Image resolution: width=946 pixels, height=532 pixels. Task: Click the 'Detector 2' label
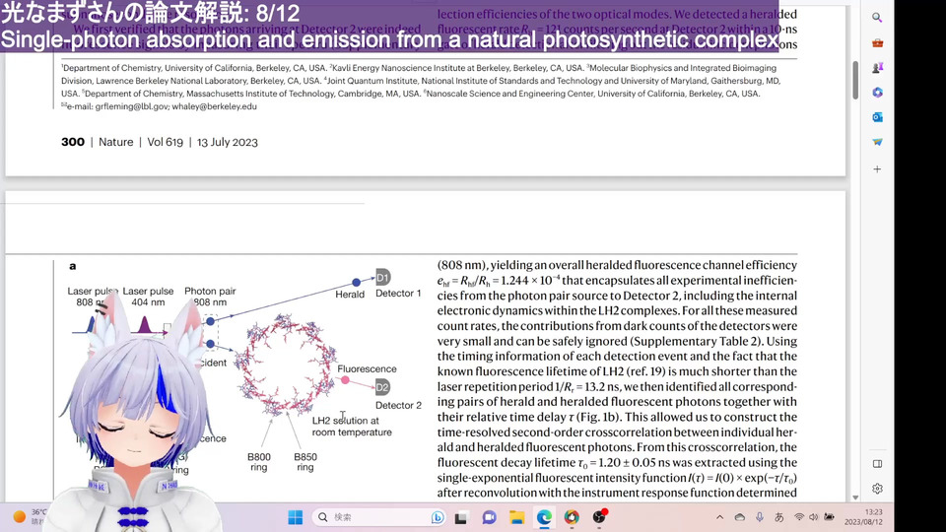click(398, 405)
